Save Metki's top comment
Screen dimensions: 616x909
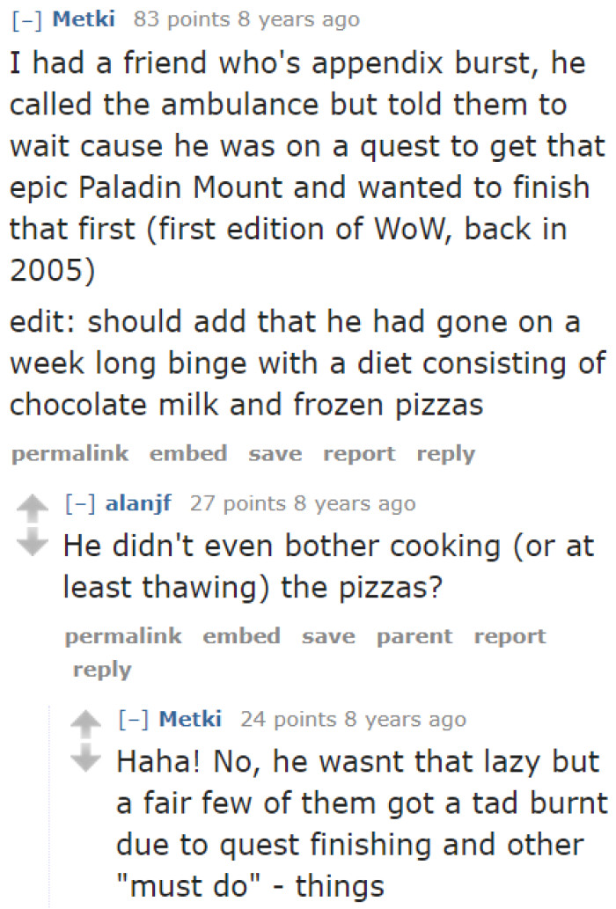coord(275,454)
